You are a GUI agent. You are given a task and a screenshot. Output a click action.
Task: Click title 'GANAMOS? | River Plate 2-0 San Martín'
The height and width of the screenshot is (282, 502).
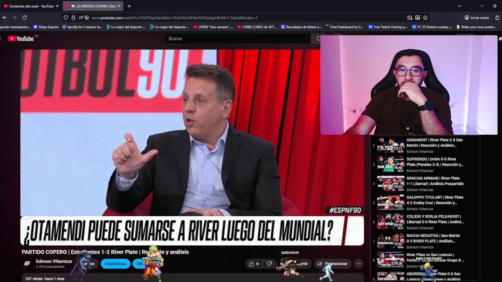coord(435,143)
